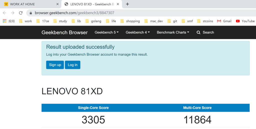
Task: Expand the Geekbench 4 dropdown
Action: [137, 32]
